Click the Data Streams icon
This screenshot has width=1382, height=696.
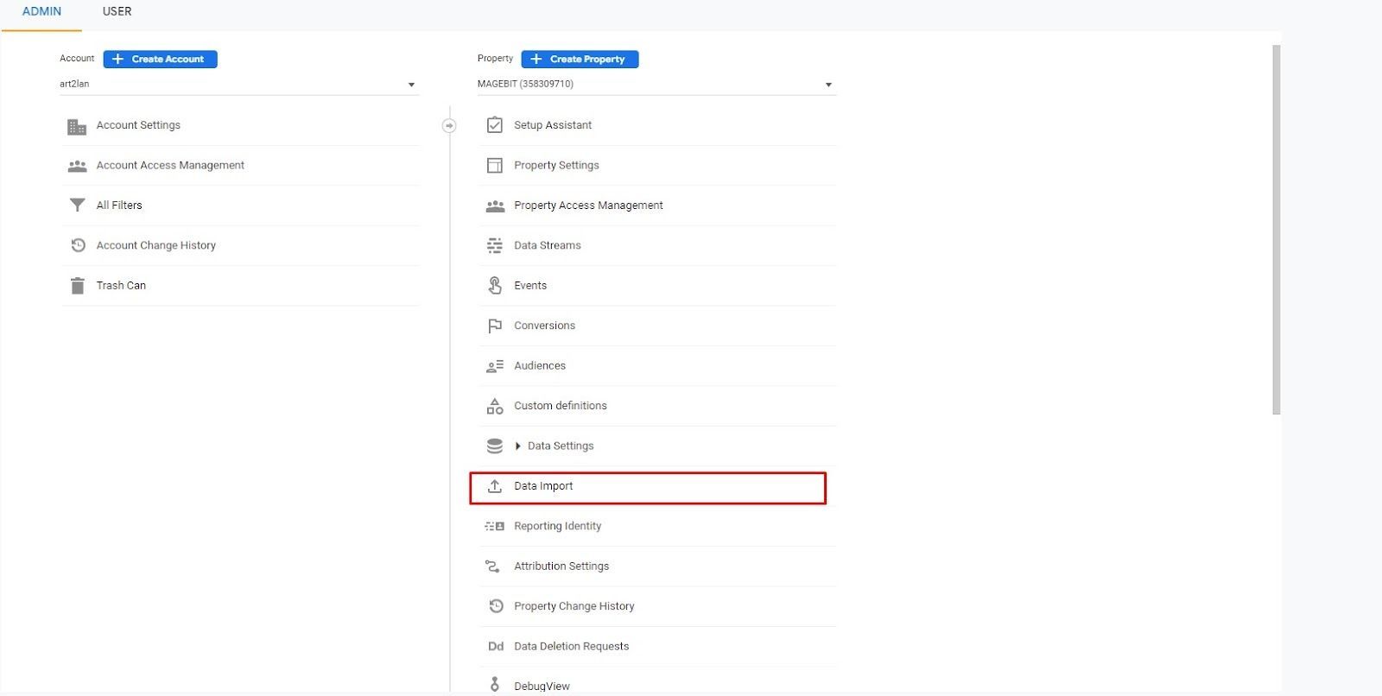pyautogui.click(x=495, y=246)
